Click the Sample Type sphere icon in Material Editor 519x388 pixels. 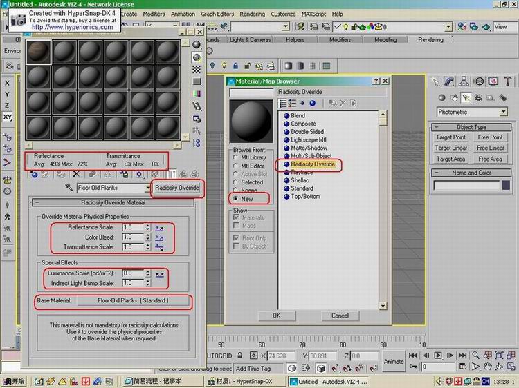[x=197, y=44]
